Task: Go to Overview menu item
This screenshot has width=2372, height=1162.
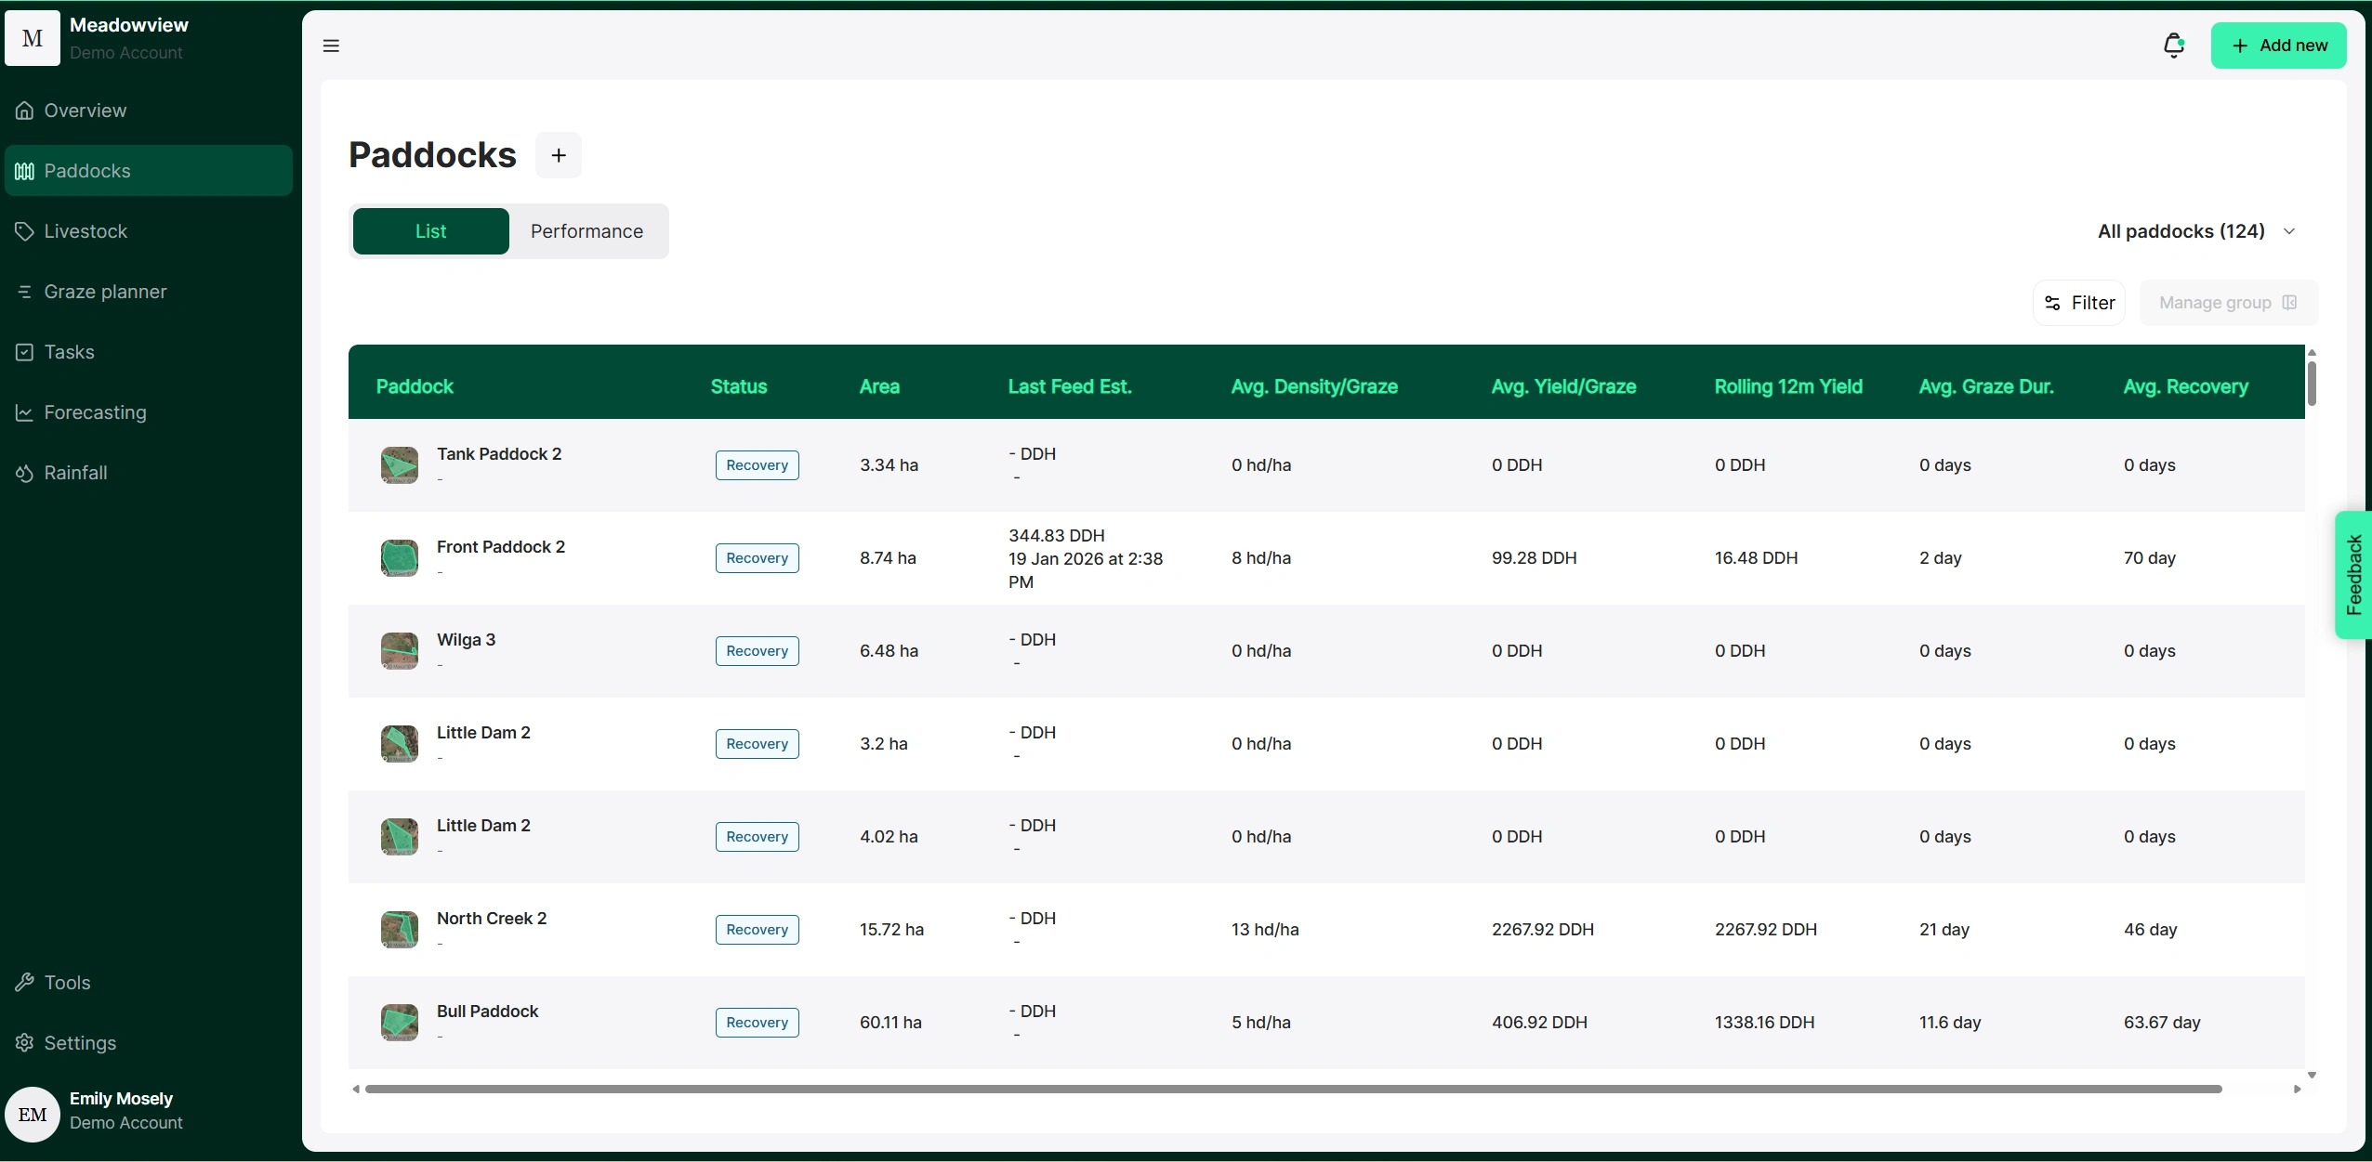Action: pos(85,111)
